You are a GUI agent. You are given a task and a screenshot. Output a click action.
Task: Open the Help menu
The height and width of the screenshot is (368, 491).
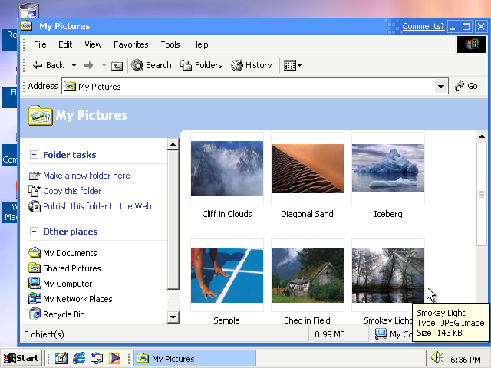[199, 44]
